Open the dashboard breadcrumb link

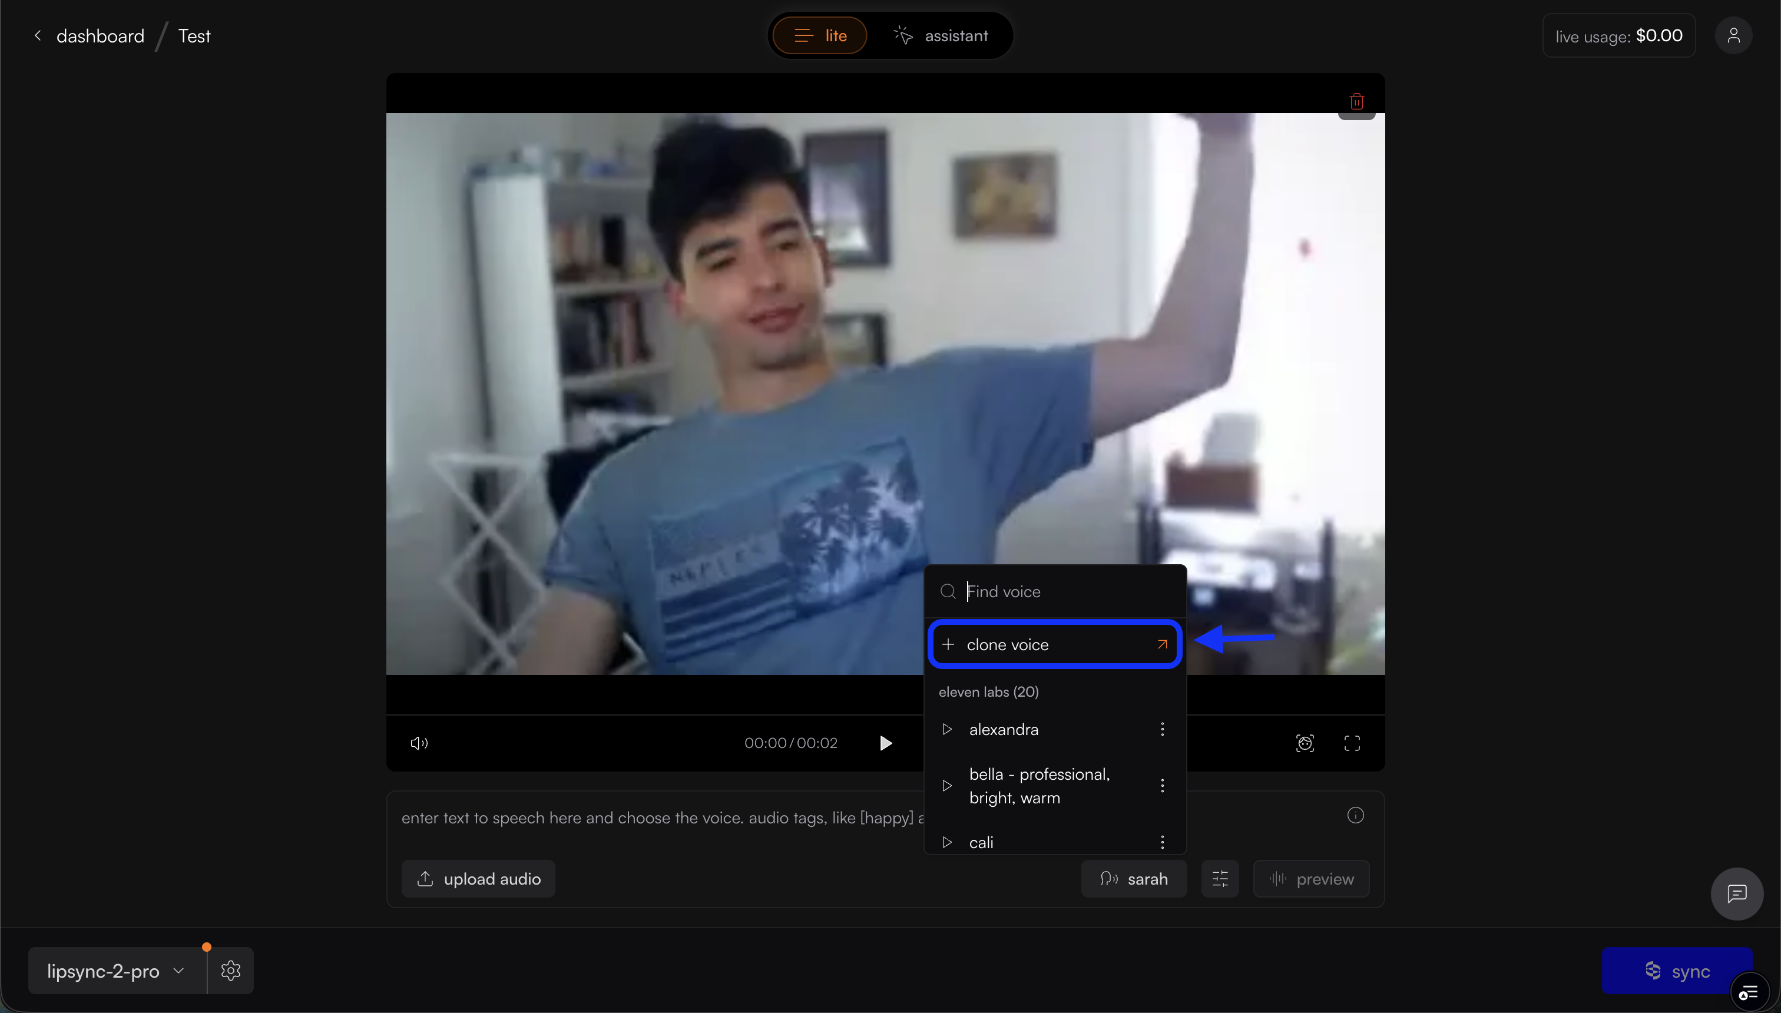(100, 35)
